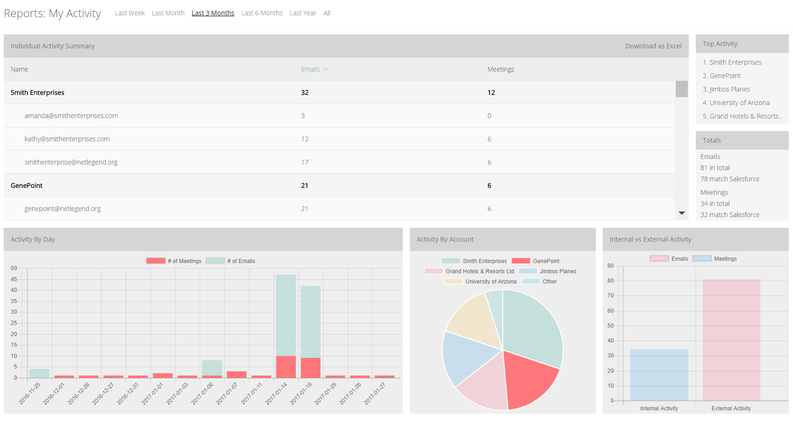This screenshot has width=793, height=422.
Task: Toggle GenePoint pie legend swatch
Action: coord(521,261)
